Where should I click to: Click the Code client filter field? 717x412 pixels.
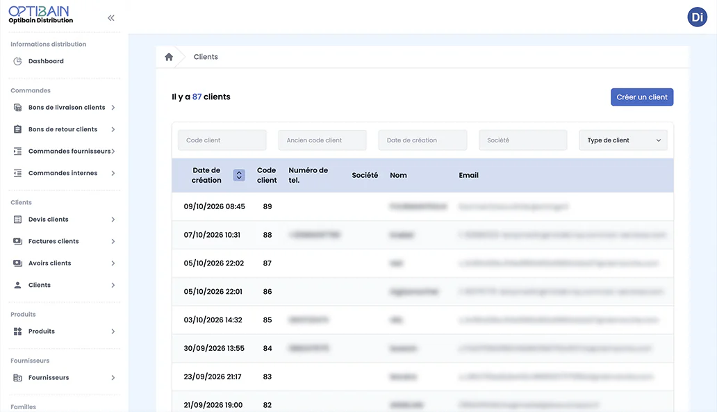coord(222,140)
